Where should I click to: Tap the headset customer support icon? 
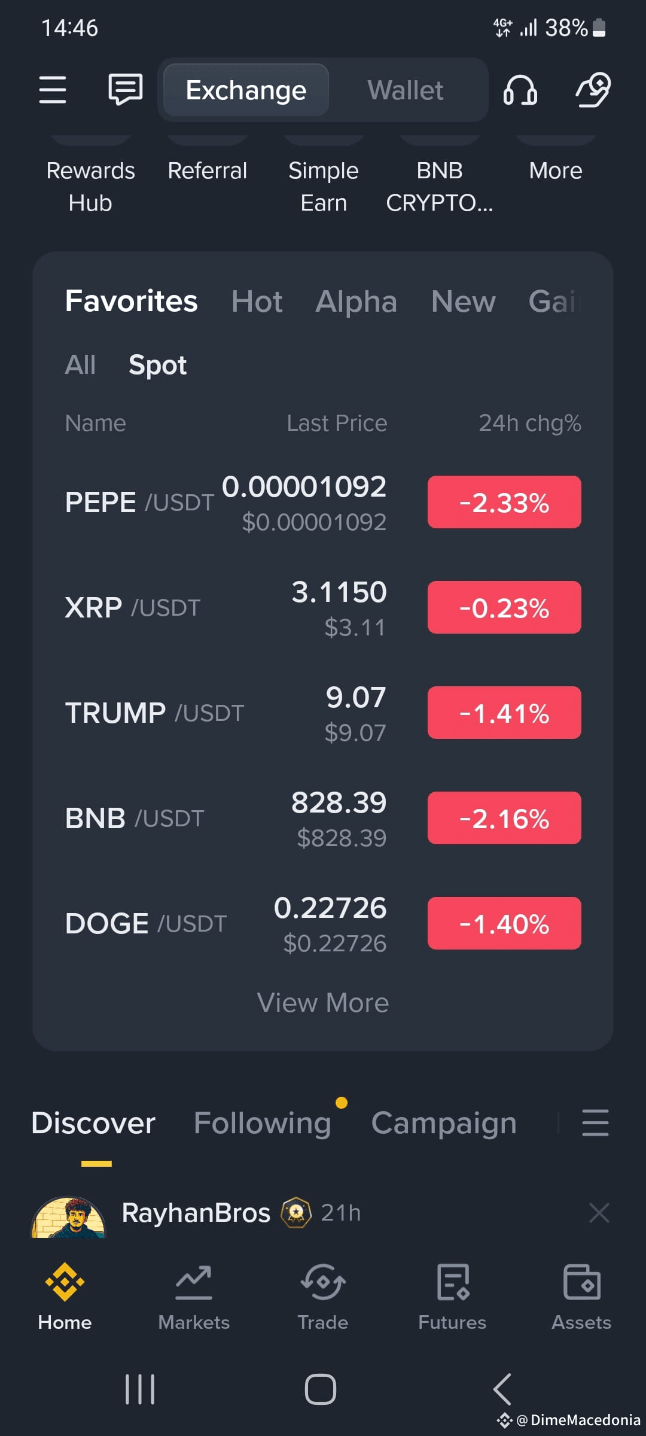click(520, 90)
